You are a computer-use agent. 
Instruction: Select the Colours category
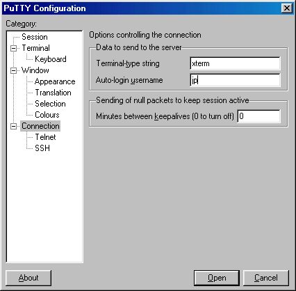pos(47,115)
